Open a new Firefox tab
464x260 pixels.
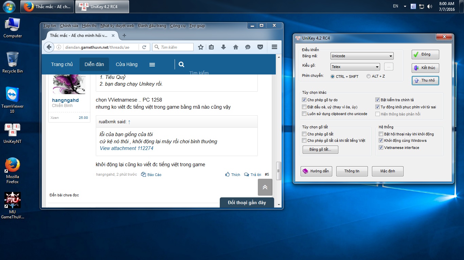(x=124, y=36)
